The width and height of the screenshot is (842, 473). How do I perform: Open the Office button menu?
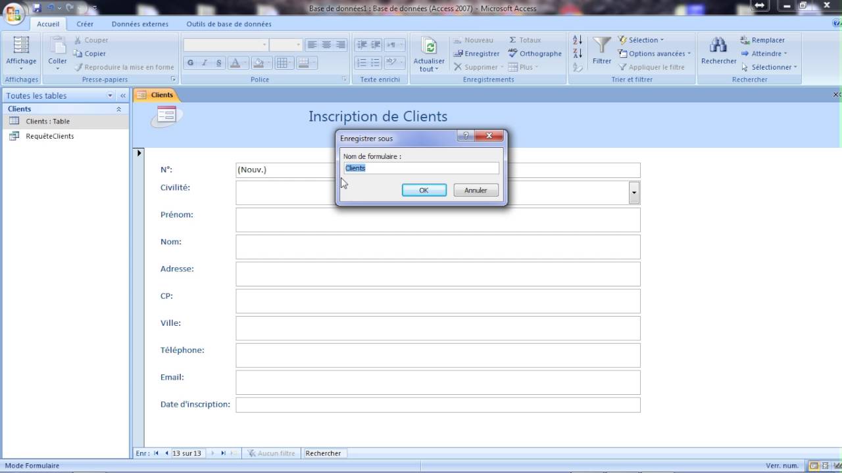[x=12, y=13]
